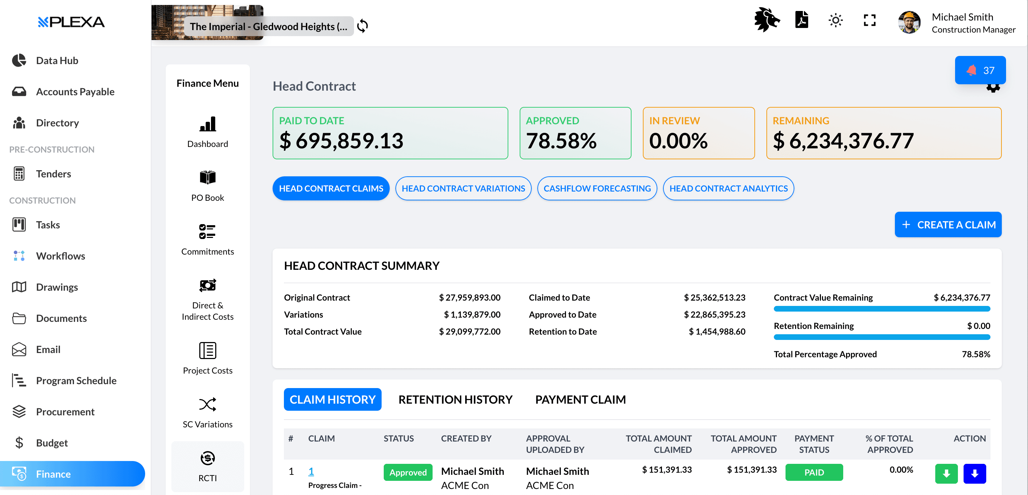Screen dimensions: 1028x495
Task: Click the project refresh sync icon
Action: click(x=362, y=26)
